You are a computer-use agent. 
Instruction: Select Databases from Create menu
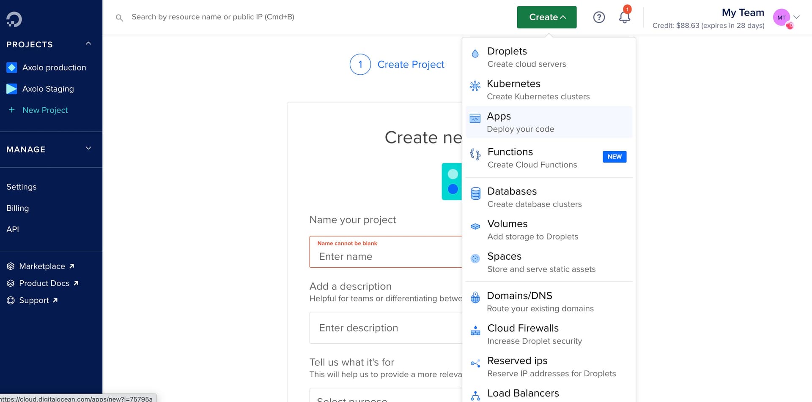pos(549,197)
